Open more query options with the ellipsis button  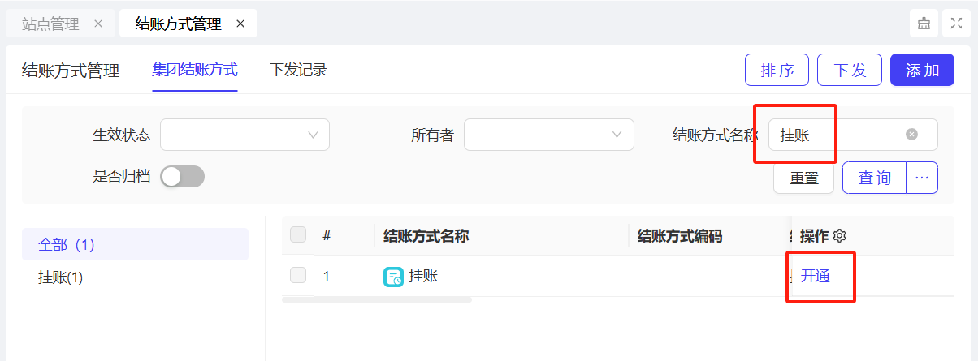point(922,178)
